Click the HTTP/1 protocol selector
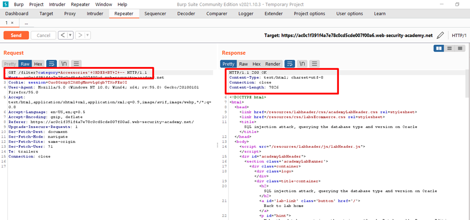This screenshot has width=470, height=220. (x=459, y=35)
